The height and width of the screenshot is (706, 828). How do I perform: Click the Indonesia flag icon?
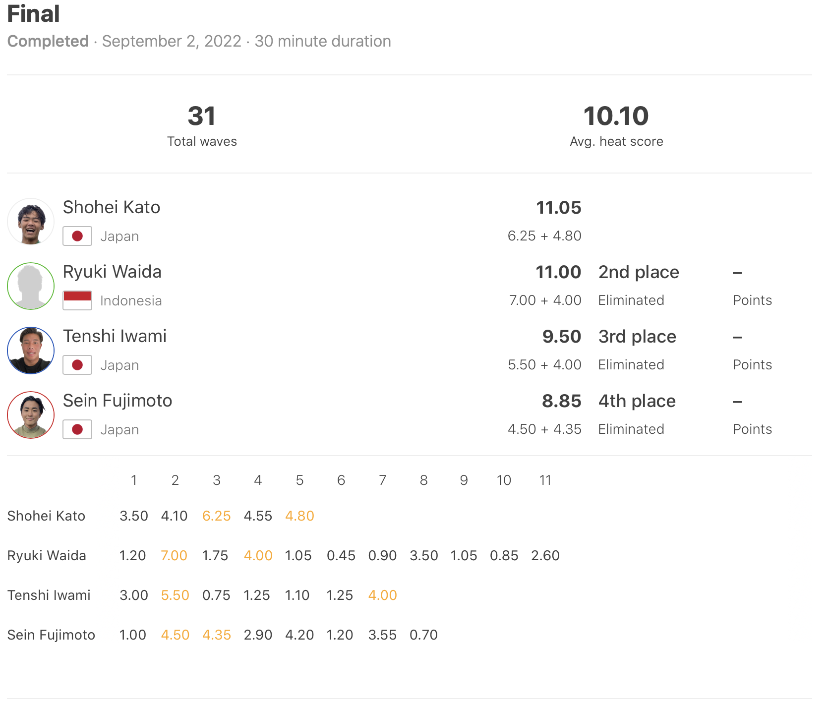coord(77,300)
